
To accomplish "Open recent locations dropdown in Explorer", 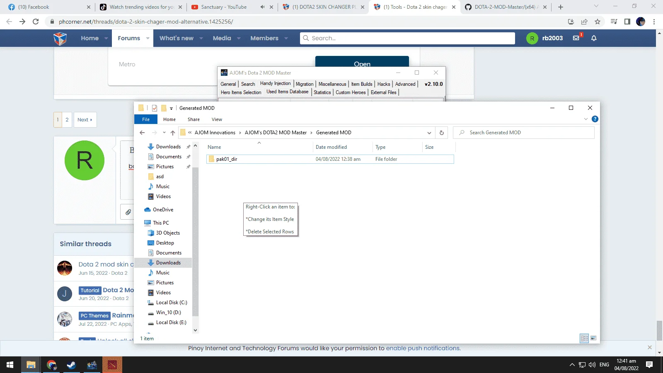I will pos(164,133).
